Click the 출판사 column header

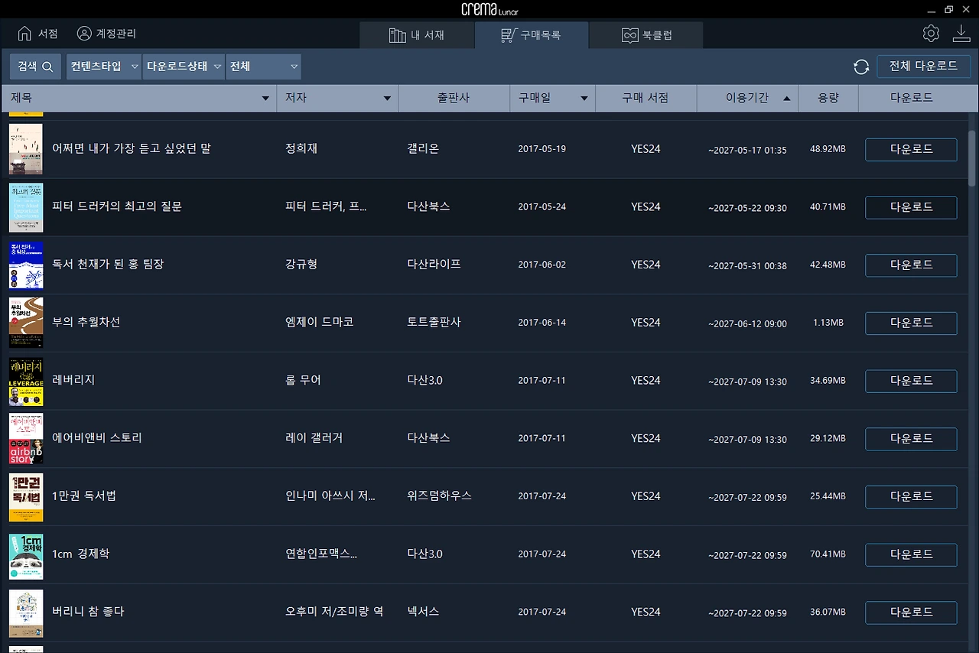454,98
